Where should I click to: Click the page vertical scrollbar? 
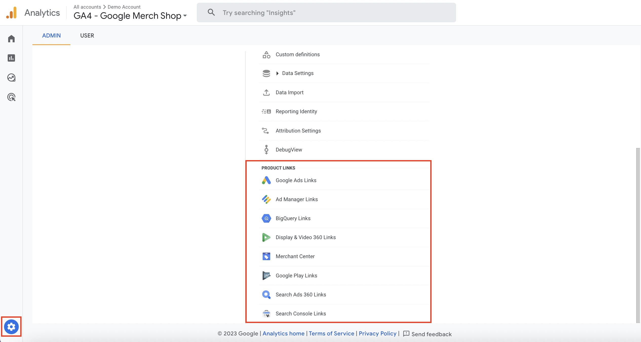coord(638,236)
